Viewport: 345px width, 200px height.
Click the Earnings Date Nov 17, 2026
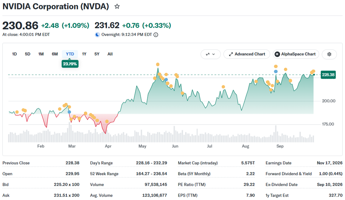point(330,163)
